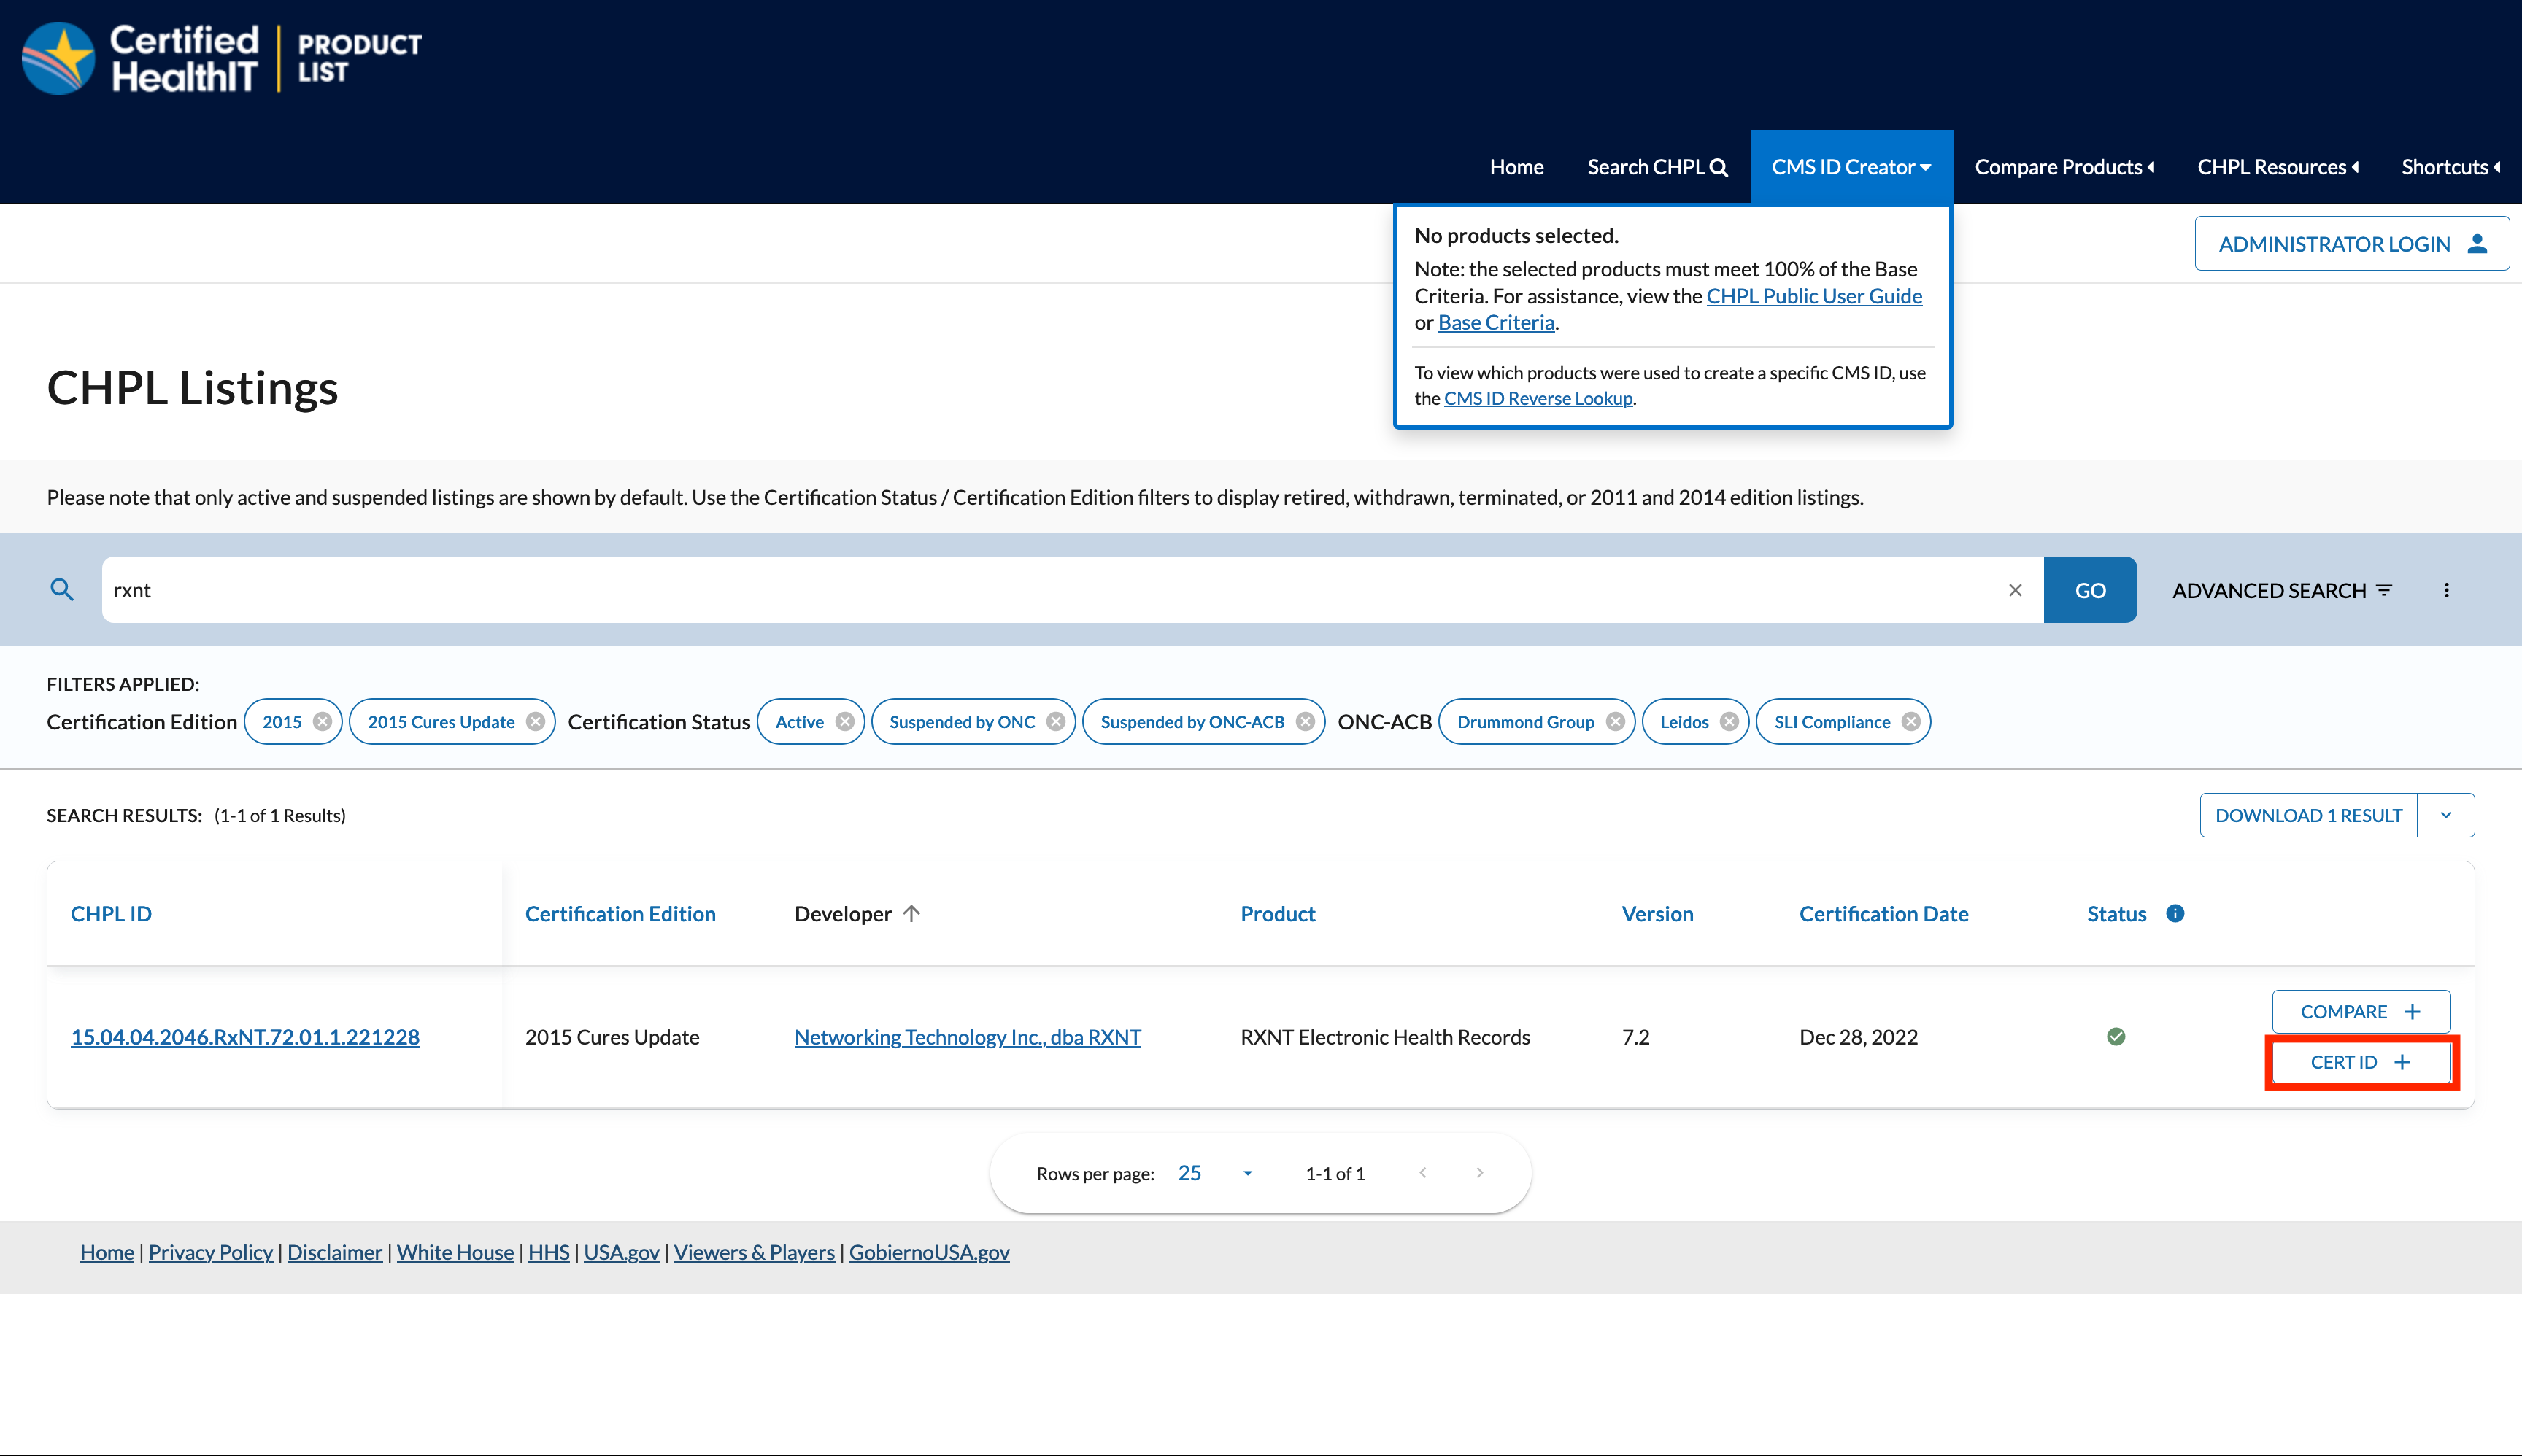Open the Rows per page dropdown
Image resolution: width=2522 pixels, height=1456 pixels.
coord(1216,1173)
